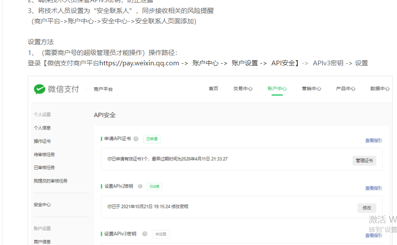397x245 pixels.
Task: Click 商户平台 label in header
Action: click(x=103, y=89)
